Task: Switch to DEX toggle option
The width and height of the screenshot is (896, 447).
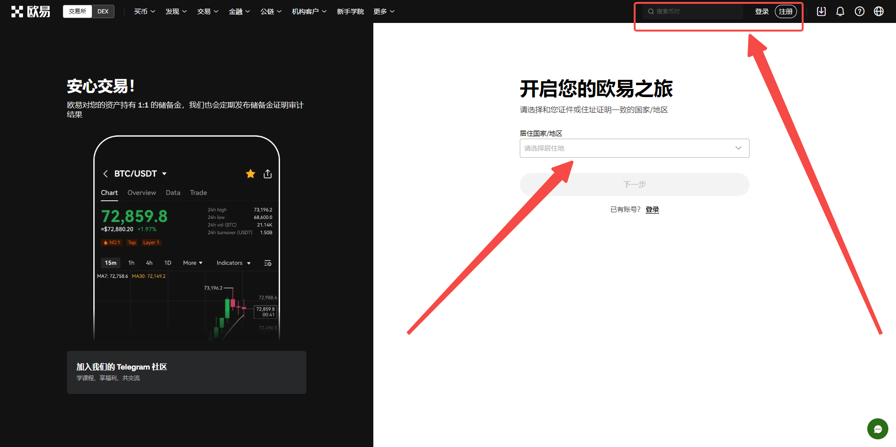Action: 103,11
